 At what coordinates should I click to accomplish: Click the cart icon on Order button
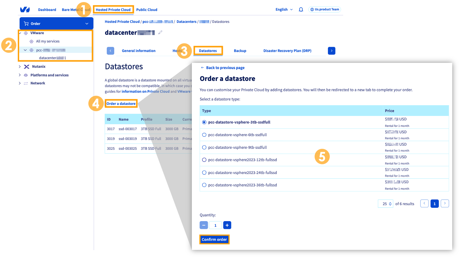[26, 23]
